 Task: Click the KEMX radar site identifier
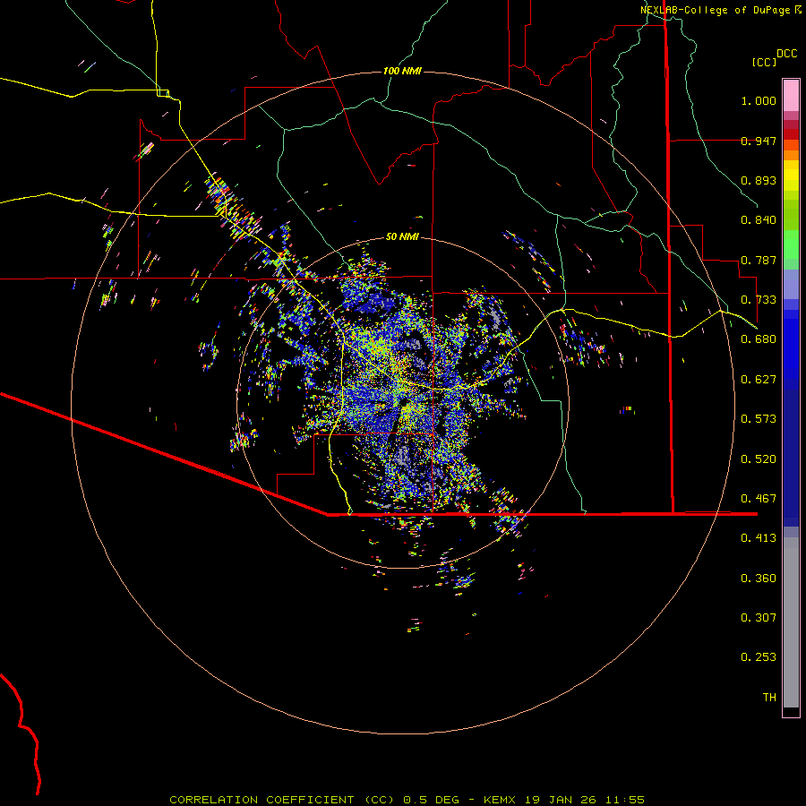[x=502, y=800]
